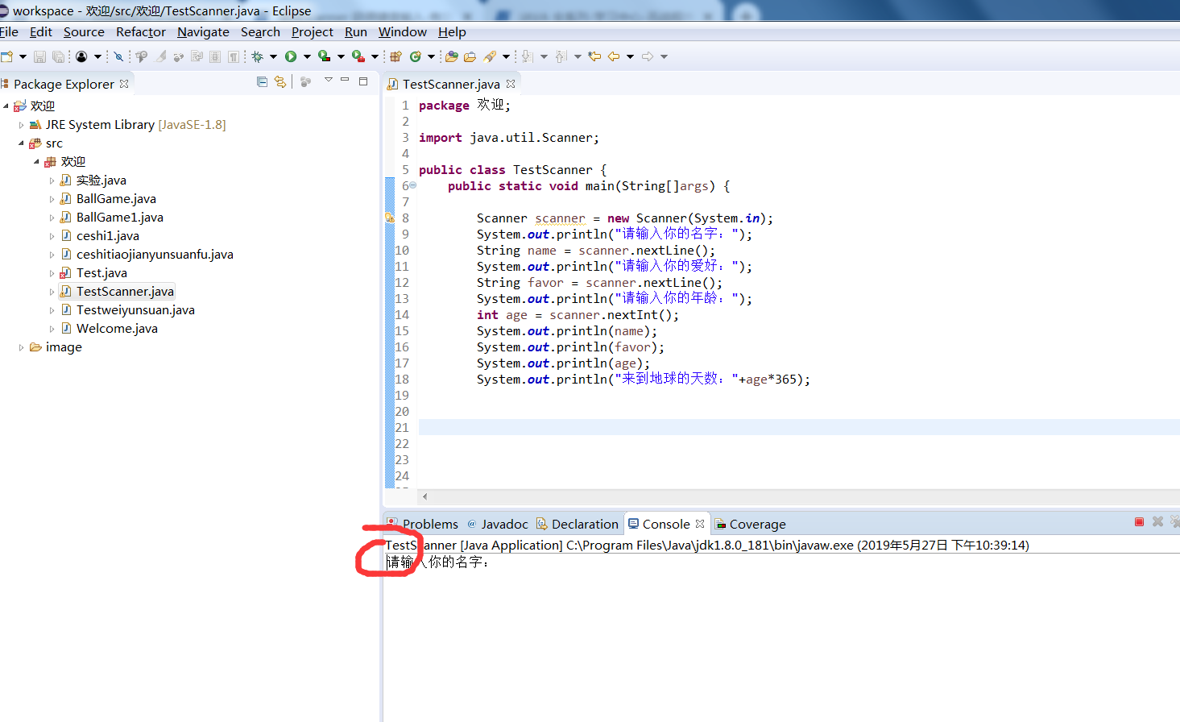Viewport: 1180px width, 722px height.
Task: Open Coverage dropdown arrow
Action: click(341, 56)
